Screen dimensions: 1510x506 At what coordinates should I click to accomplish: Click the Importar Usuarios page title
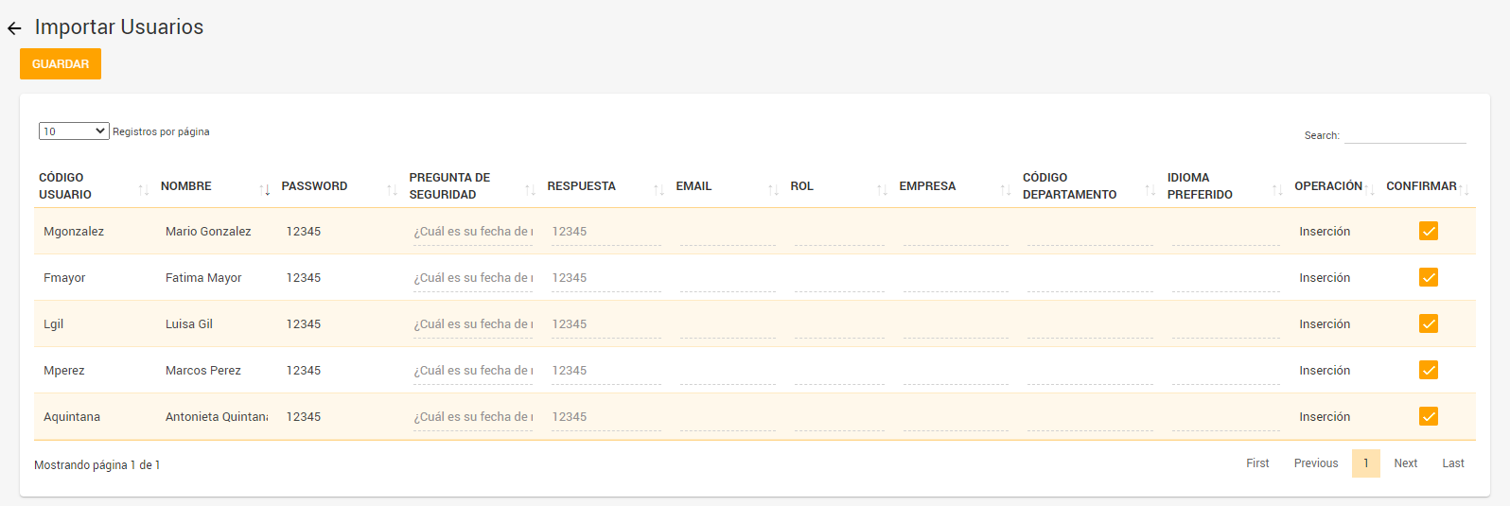[x=119, y=27]
